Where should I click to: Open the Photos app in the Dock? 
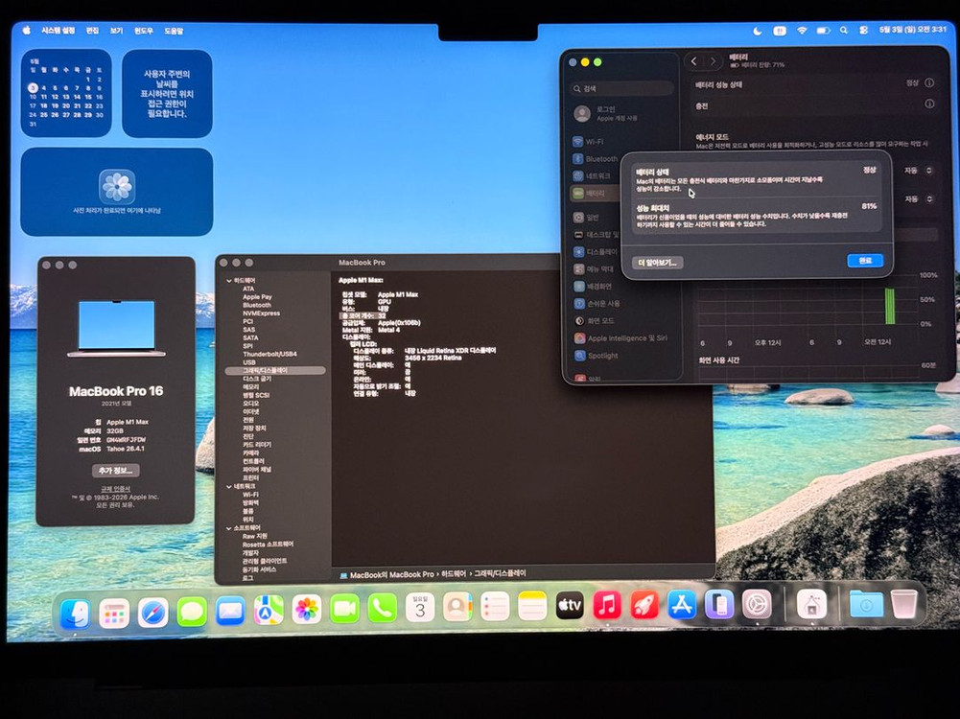(x=307, y=609)
